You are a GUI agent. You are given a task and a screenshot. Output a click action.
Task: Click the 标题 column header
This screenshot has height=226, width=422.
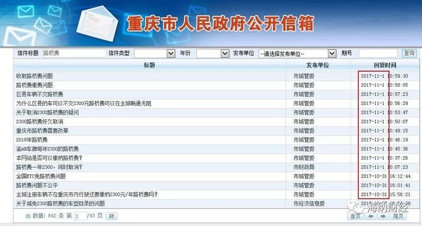149,65
